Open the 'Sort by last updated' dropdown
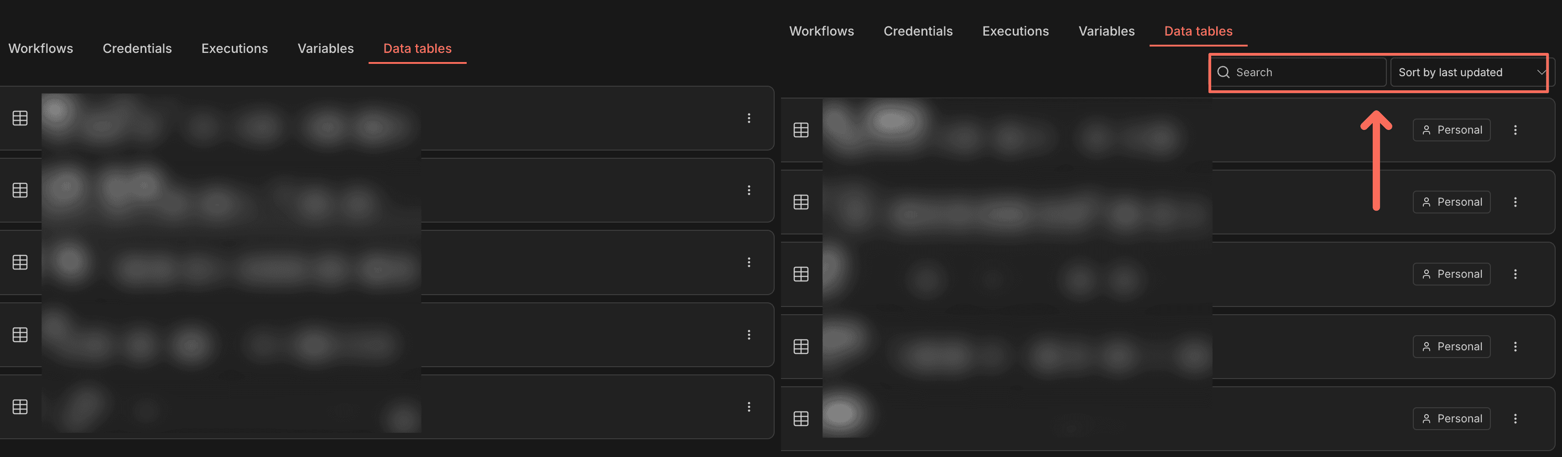 (x=1461, y=72)
